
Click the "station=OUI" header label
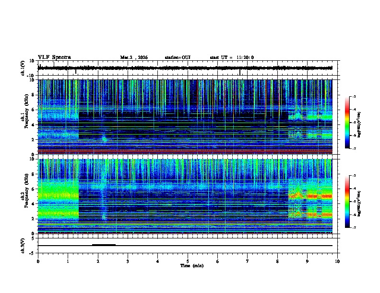coord(178,57)
